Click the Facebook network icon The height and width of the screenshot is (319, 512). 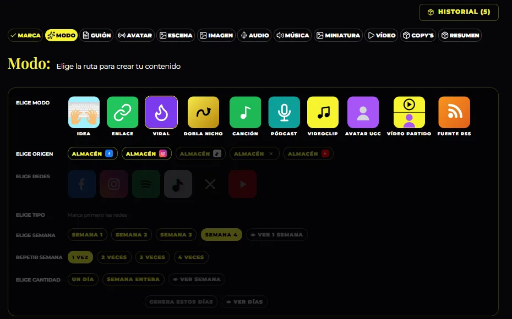pos(81,184)
